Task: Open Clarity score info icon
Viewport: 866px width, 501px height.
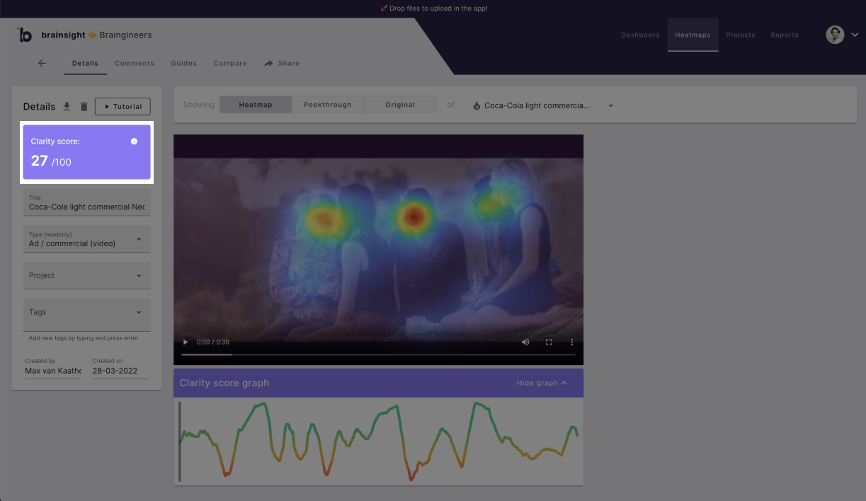Action: (x=134, y=142)
